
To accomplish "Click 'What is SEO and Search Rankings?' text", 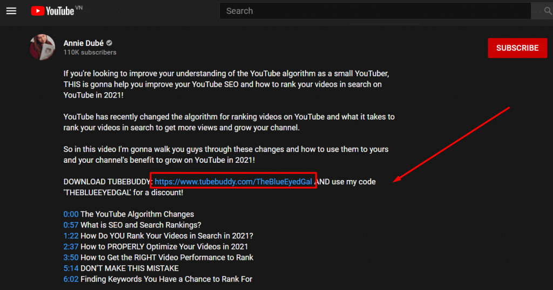I will click(141, 225).
